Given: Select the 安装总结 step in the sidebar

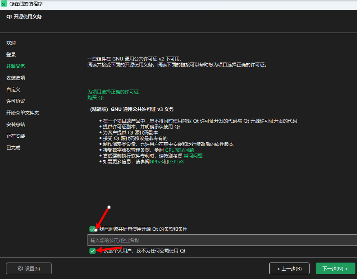Looking at the screenshot, I should coord(15,124).
